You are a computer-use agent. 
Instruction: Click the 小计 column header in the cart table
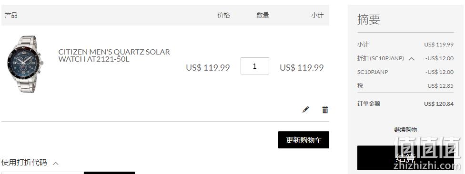(x=317, y=15)
